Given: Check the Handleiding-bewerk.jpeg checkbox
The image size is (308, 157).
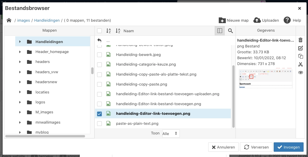Looking at the screenshot, I should coord(99,54).
